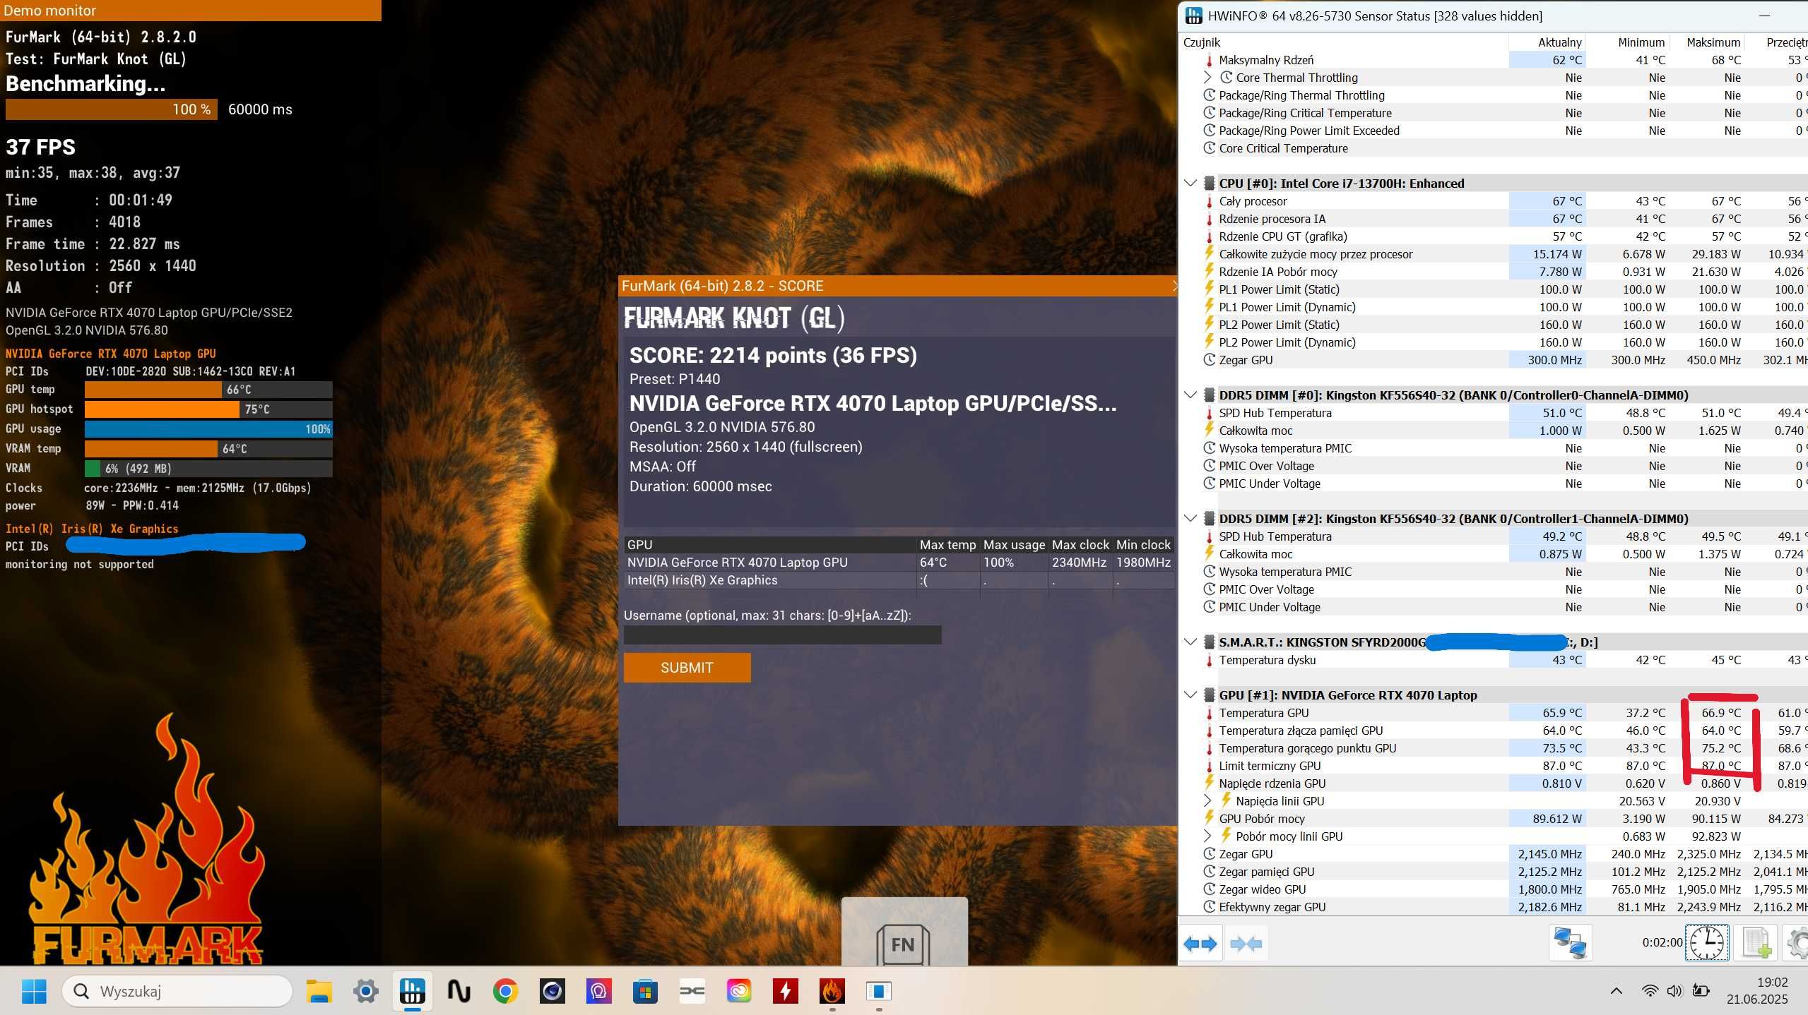Select the Całkowite zużycie mocy przez procesor row
The image size is (1808, 1015).
point(1494,254)
